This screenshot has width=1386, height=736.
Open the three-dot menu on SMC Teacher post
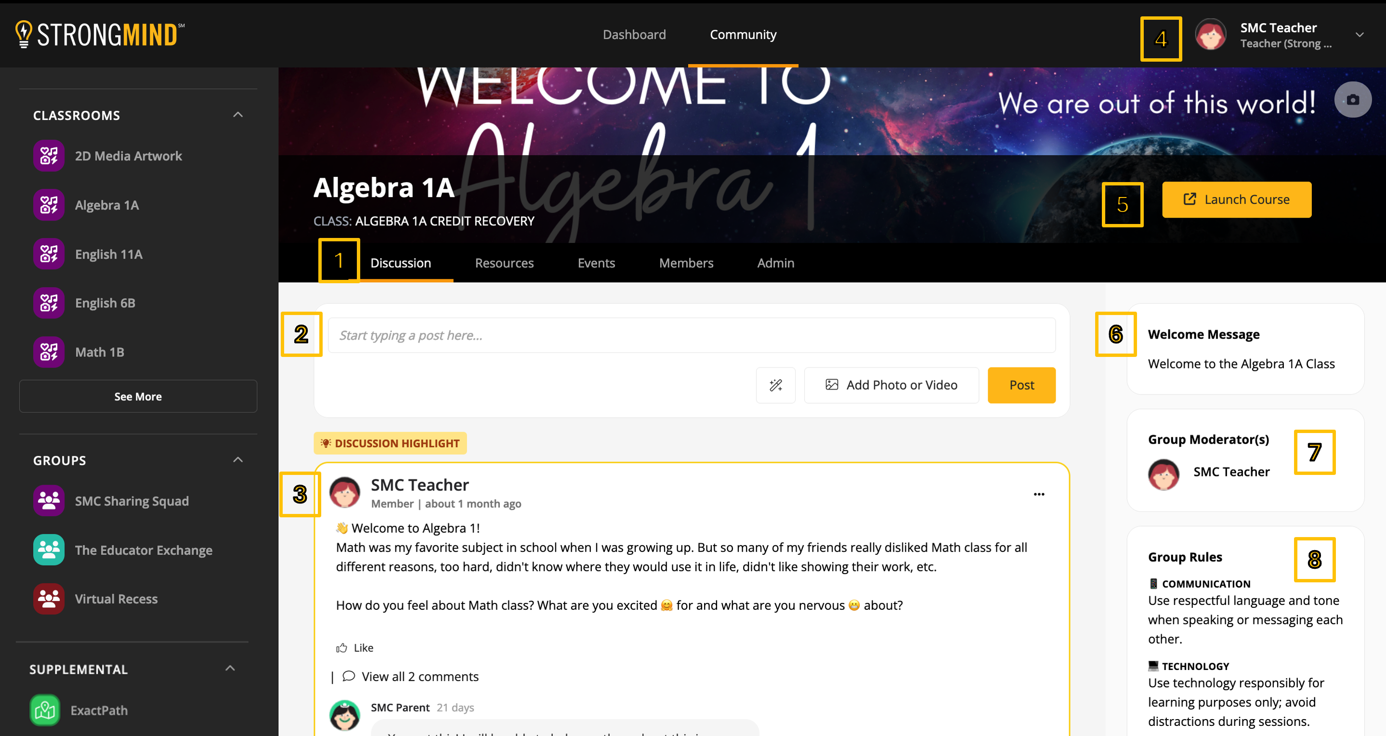pyautogui.click(x=1039, y=494)
